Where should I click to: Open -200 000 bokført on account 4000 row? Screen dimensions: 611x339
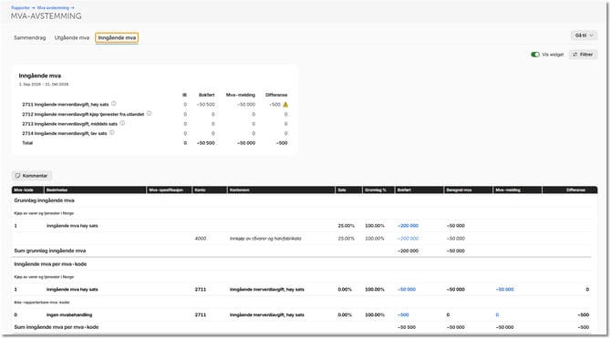(408, 239)
